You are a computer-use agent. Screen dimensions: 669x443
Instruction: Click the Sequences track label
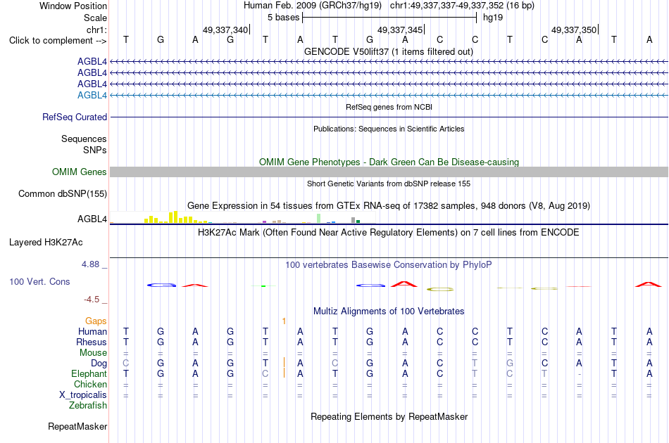pos(84,139)
